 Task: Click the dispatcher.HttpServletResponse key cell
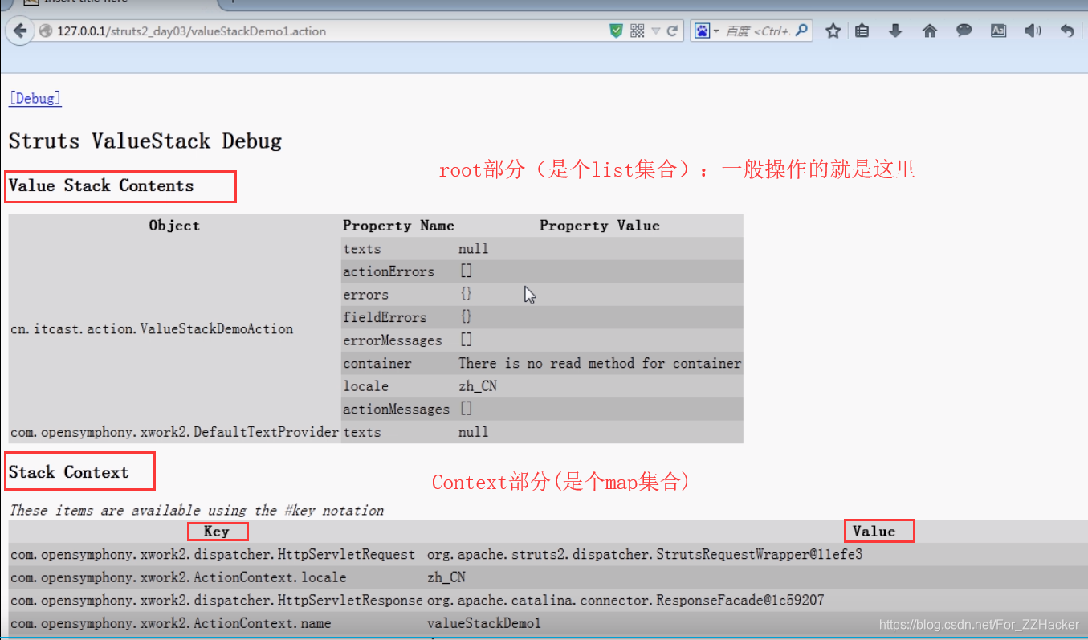[217, 600]
